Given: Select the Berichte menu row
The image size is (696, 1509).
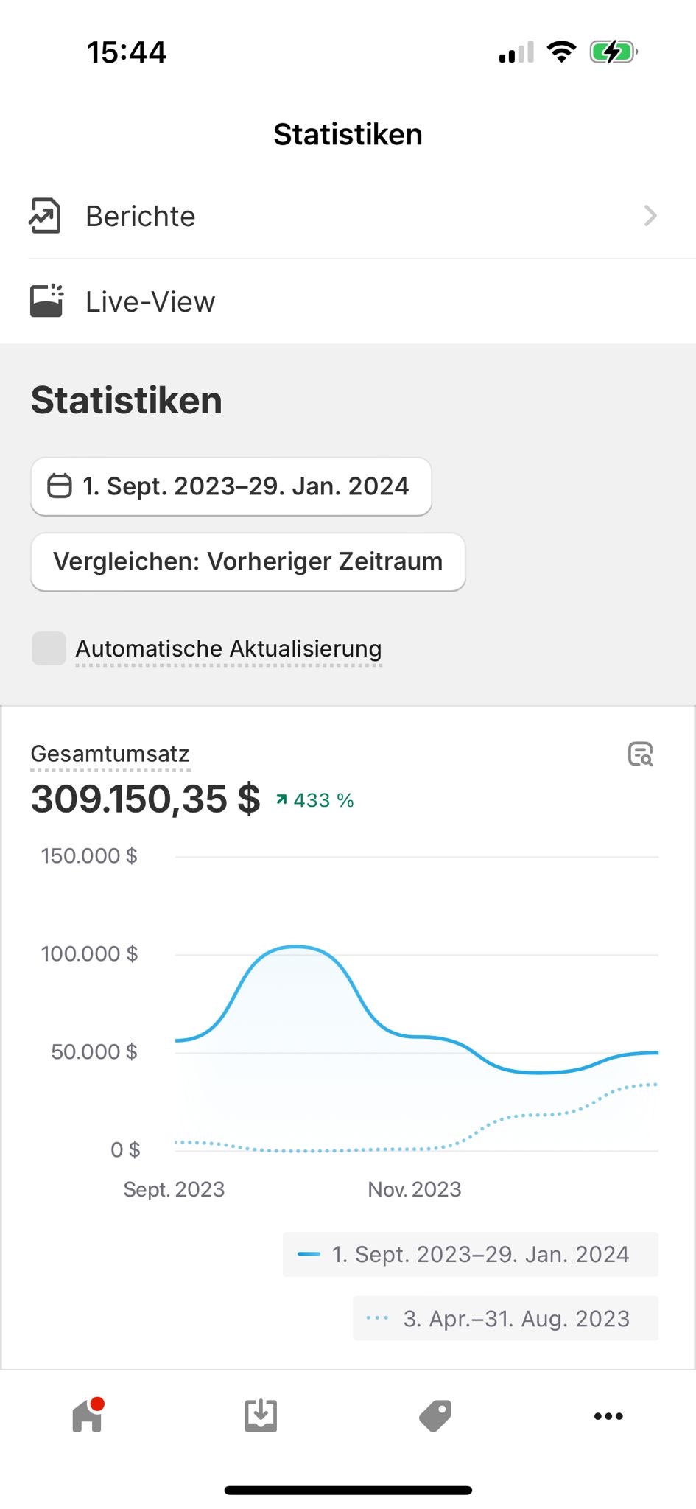Looking at the screenshot, I should [x=348, y=216].
